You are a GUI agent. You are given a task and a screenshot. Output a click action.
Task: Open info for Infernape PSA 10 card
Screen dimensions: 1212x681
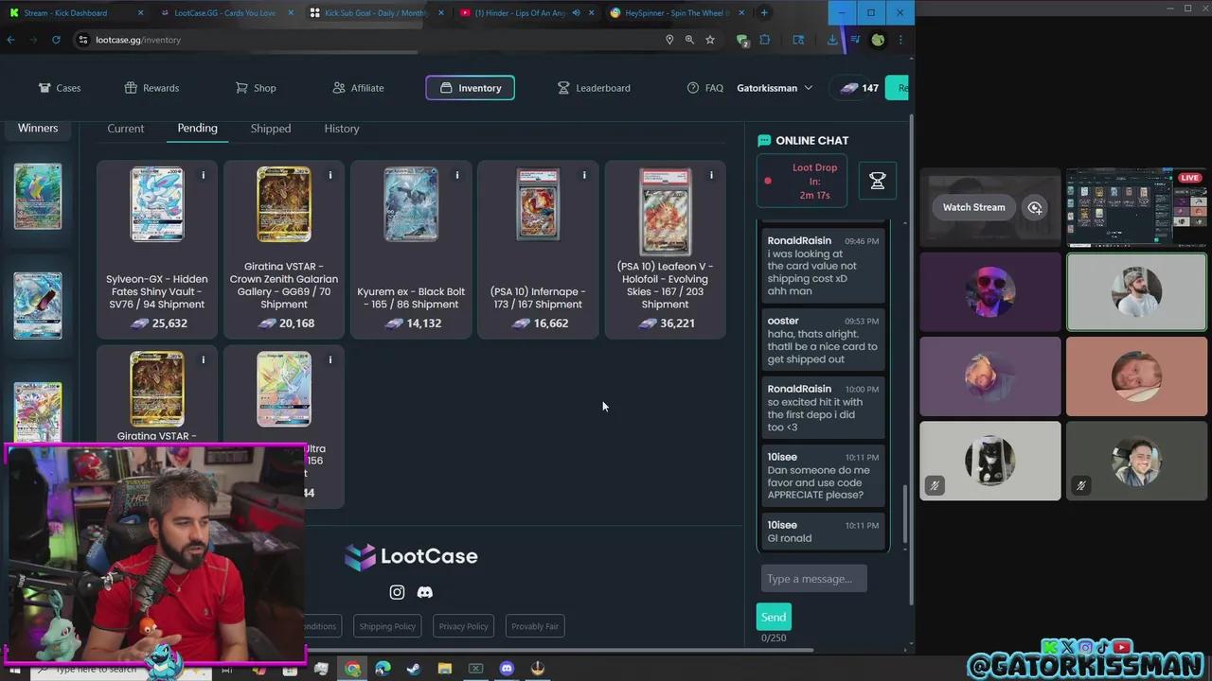(583, 175)
